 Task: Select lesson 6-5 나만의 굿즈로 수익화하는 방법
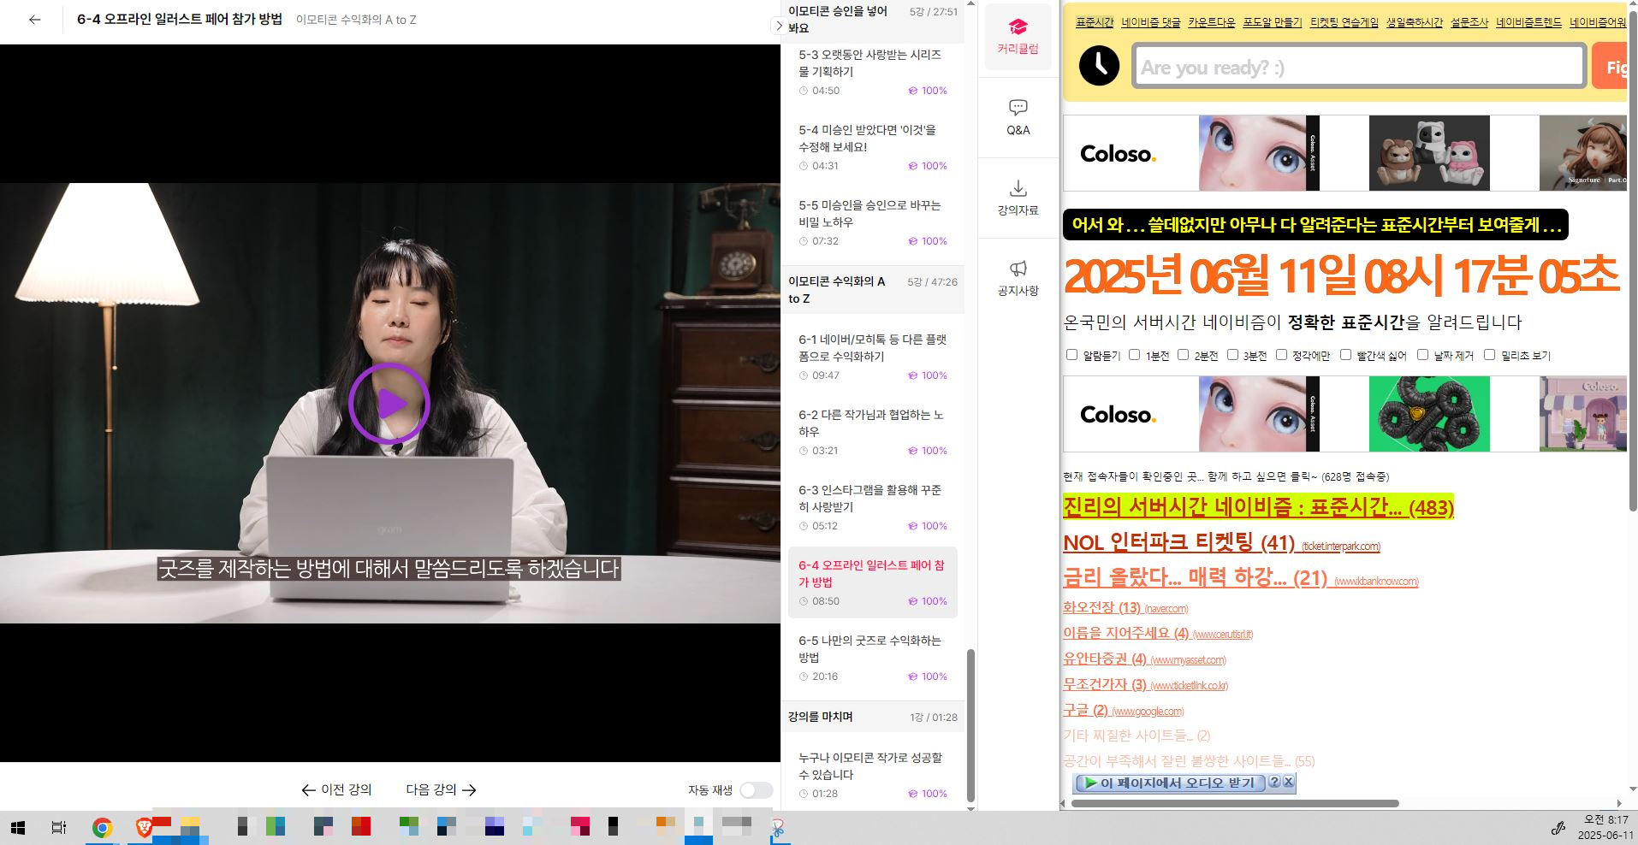pos(872,658)
